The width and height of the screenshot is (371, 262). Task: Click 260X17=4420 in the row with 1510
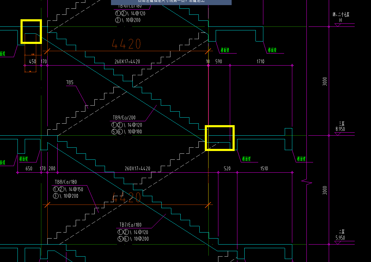(138, 168)
